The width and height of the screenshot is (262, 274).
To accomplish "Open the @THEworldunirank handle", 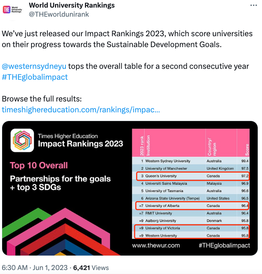I will (59, 14).
